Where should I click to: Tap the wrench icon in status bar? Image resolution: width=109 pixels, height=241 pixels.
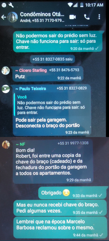point(11,5)
